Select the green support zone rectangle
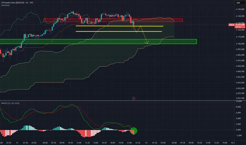 (98, 42)
